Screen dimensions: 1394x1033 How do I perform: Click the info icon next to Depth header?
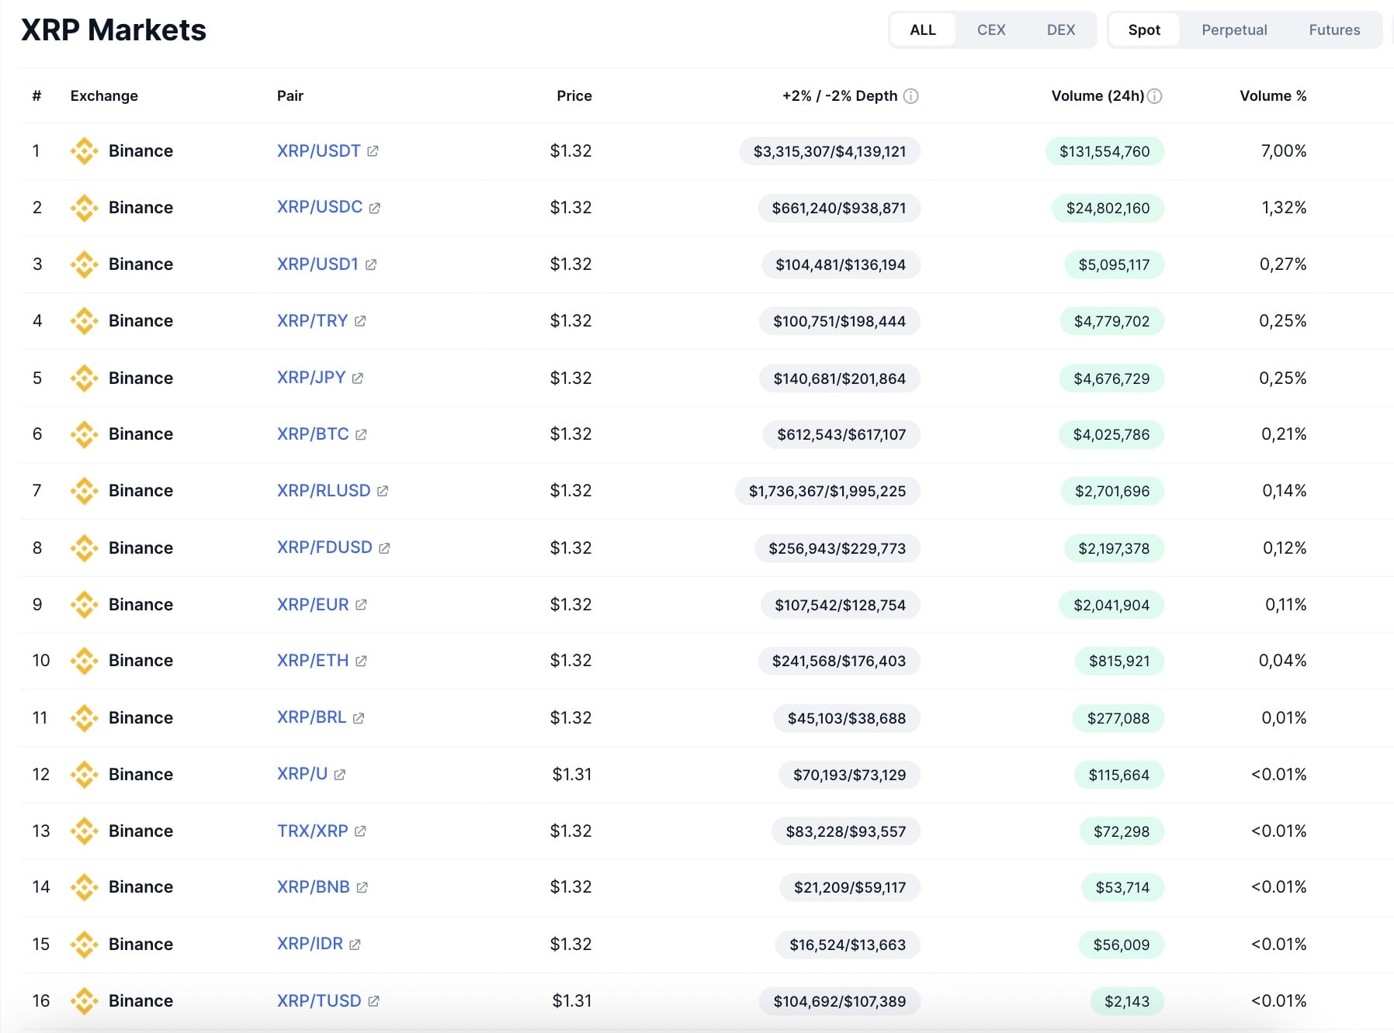click(911, 96)
